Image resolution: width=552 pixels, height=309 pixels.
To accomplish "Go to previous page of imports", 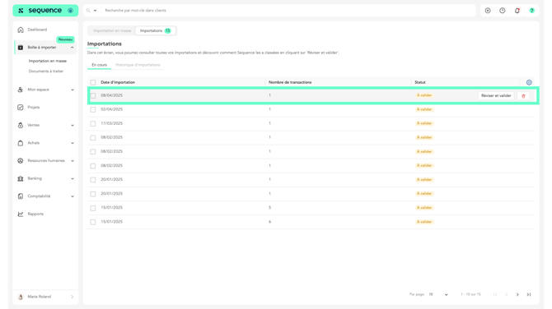I will pyautogui.click(x=506, y=294).
